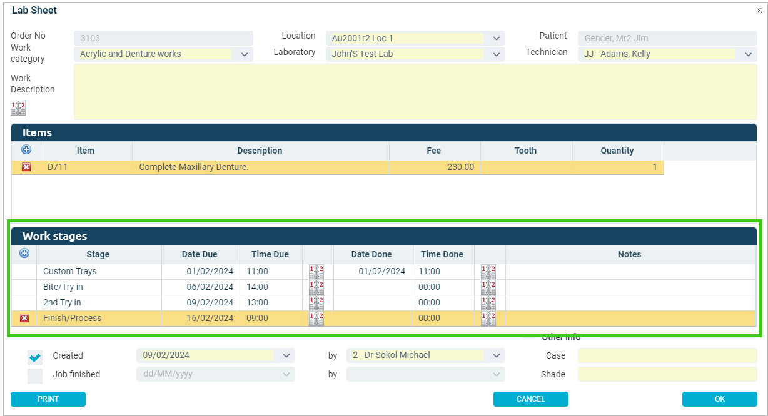This screenshot has height=416, width=768.
Task: Select the Custom Trays stage cell
Action: [99, 272]
